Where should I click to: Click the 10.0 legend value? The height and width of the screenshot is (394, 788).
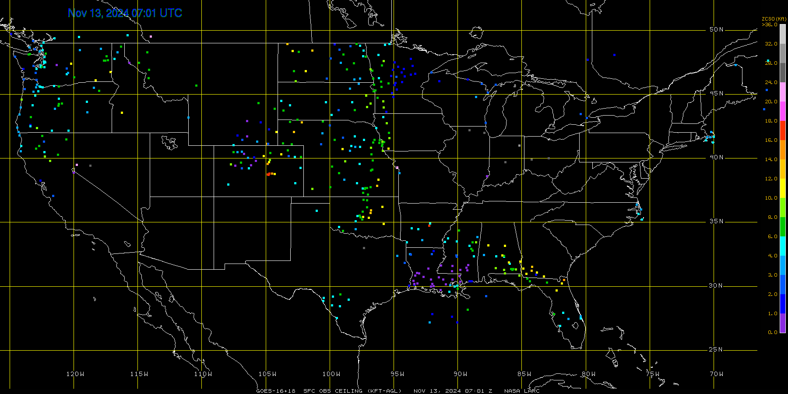771,198
